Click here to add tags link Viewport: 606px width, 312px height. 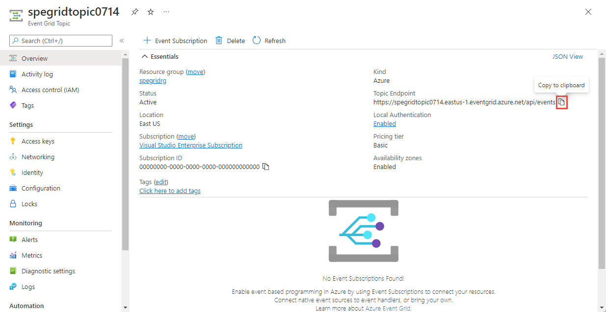[x=170, y=191]
